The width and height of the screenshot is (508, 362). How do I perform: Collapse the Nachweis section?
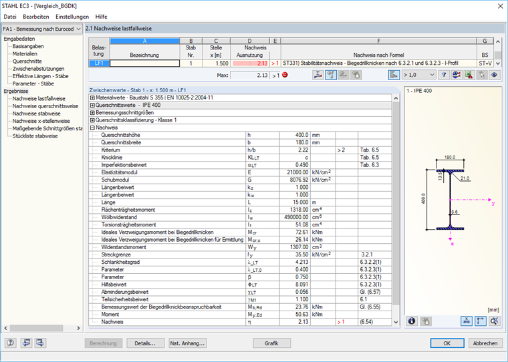(x=92, y=128)
